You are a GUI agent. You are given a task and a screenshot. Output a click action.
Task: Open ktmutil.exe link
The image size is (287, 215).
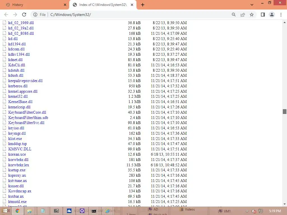[x=17, y=202]
